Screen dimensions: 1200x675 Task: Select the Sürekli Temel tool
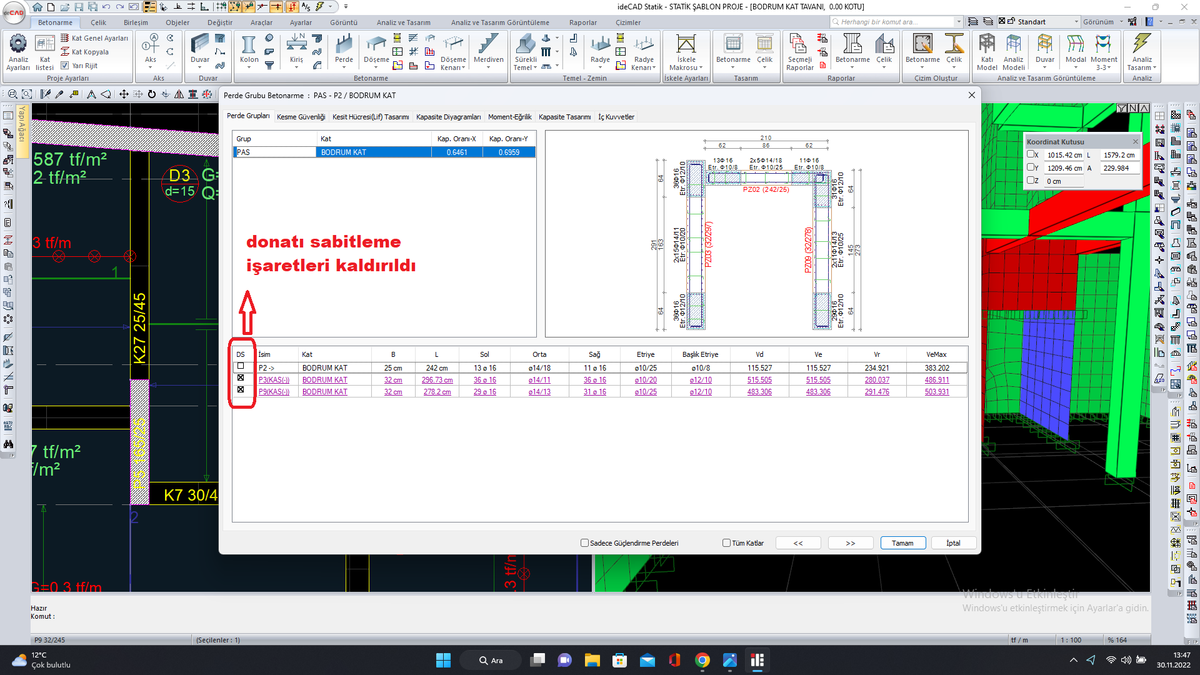(525, 51)
